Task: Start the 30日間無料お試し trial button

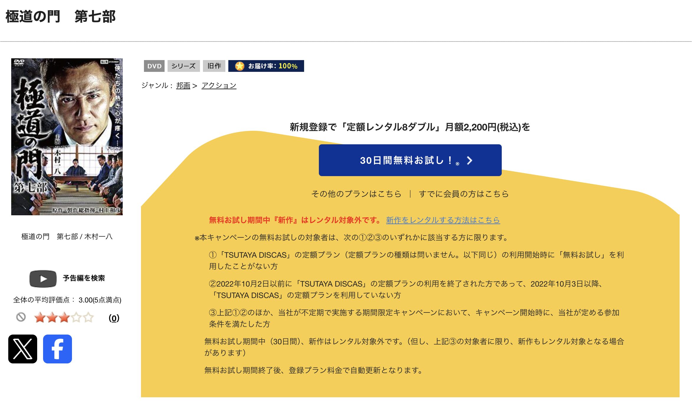Action: point(410,160)
